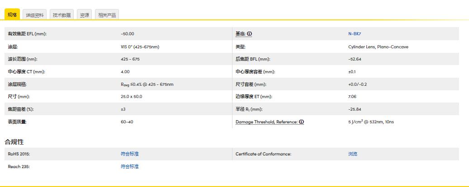469x187 pixels.
Task: Open the 技术数据 tab
Action: click(x=62, y=15)
